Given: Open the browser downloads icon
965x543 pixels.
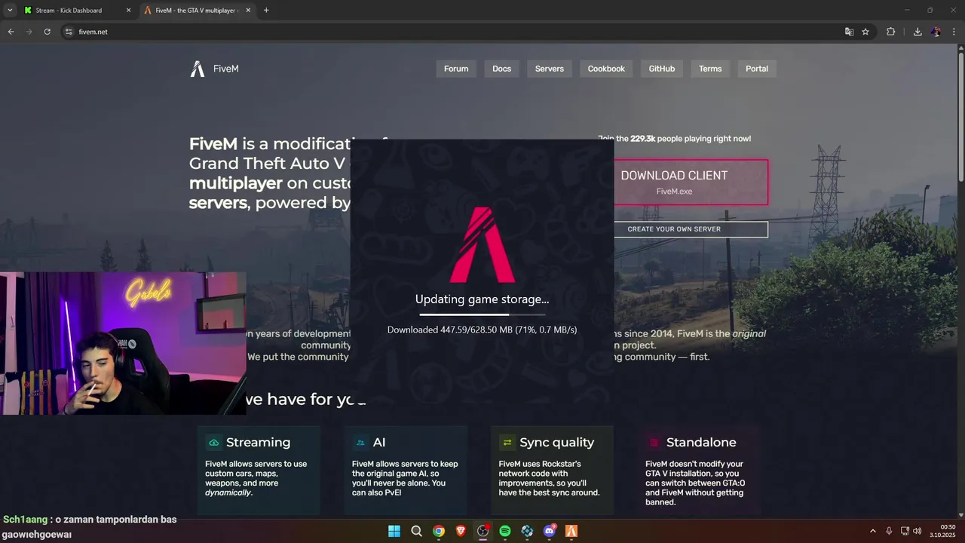Looking at the screenshot, I should tap(918, 32).
